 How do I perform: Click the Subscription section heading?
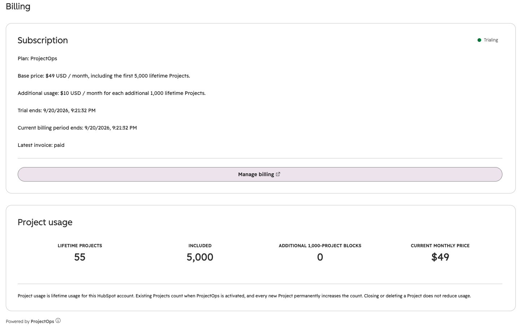click(x=43, y=40)
